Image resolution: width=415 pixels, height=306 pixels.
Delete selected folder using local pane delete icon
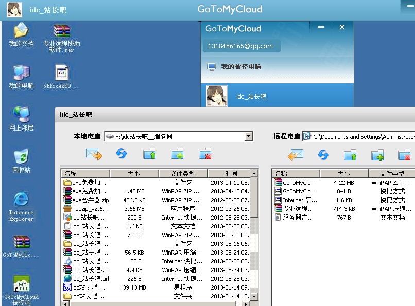point(204,154)
